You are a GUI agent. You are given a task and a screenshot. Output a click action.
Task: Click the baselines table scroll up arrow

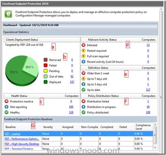click(x=155, y=124)
